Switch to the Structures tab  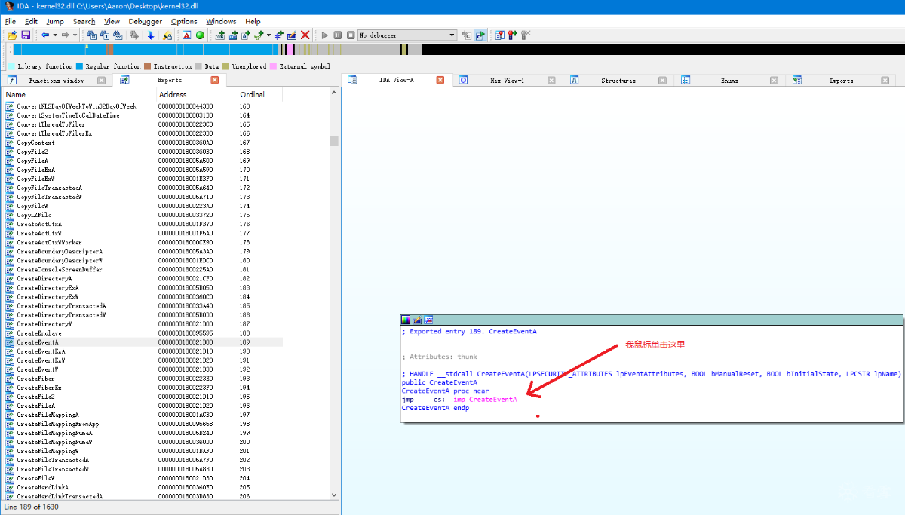(x=618, y=80)
